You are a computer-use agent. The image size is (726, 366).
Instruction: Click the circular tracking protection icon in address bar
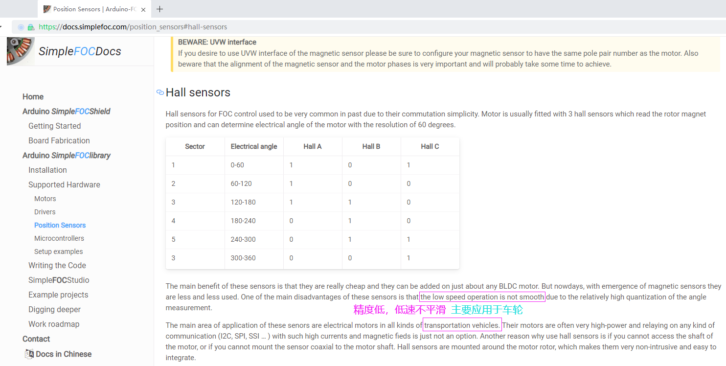(x=20, y=27)
